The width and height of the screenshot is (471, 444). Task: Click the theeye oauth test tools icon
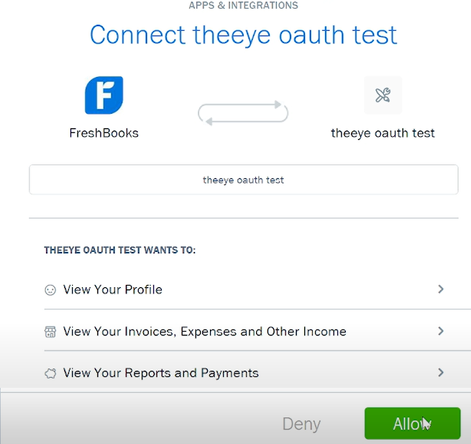tap(383, 95)
